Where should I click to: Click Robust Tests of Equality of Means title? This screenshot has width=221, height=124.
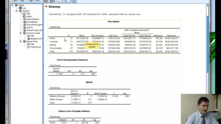point(74,111)
